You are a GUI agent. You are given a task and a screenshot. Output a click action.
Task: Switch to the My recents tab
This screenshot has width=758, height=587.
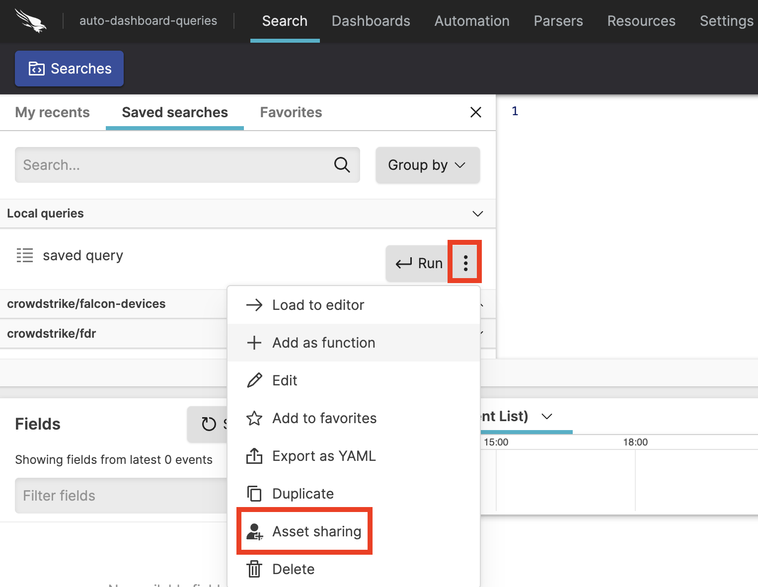[x=52, y=112]
